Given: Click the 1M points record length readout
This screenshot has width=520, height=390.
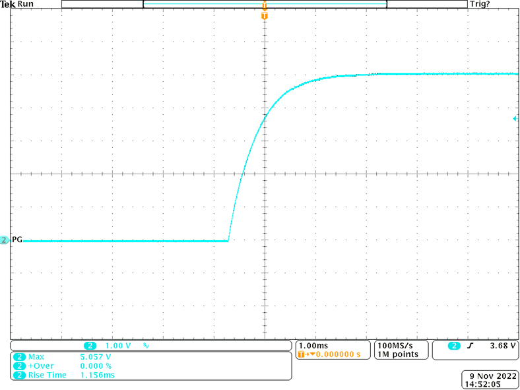Looking at the screenshot, I should 397,354.
